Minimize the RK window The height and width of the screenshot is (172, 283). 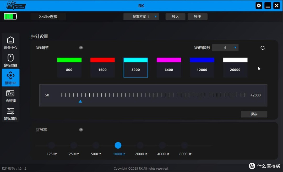268,6
